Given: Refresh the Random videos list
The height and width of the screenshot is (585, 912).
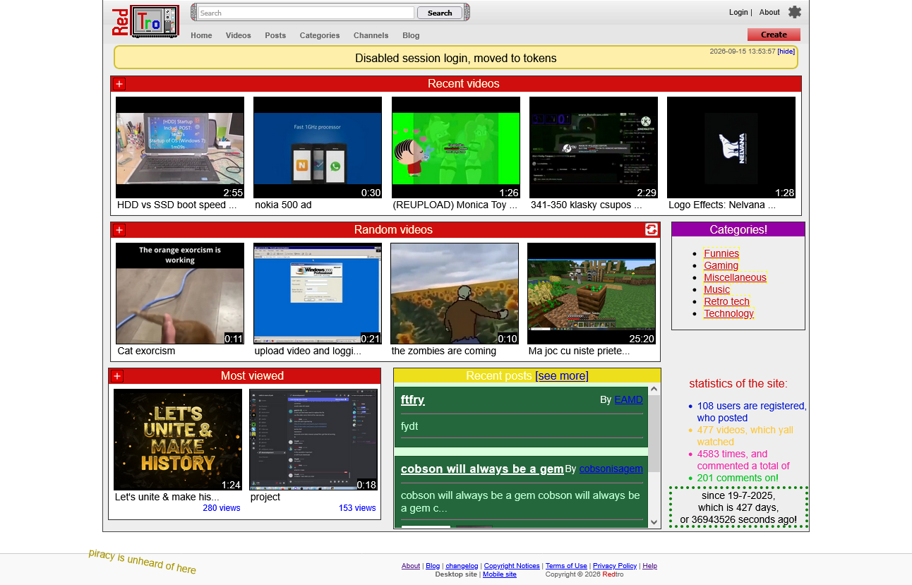Looking at the screenshot, I should coord(652,229).
